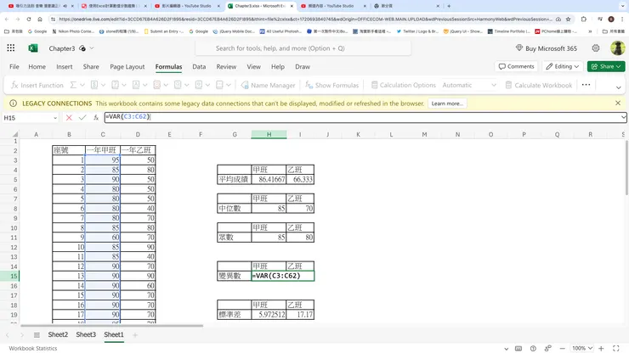
Task: Click the select-all corner triangle
Action: 15,134
